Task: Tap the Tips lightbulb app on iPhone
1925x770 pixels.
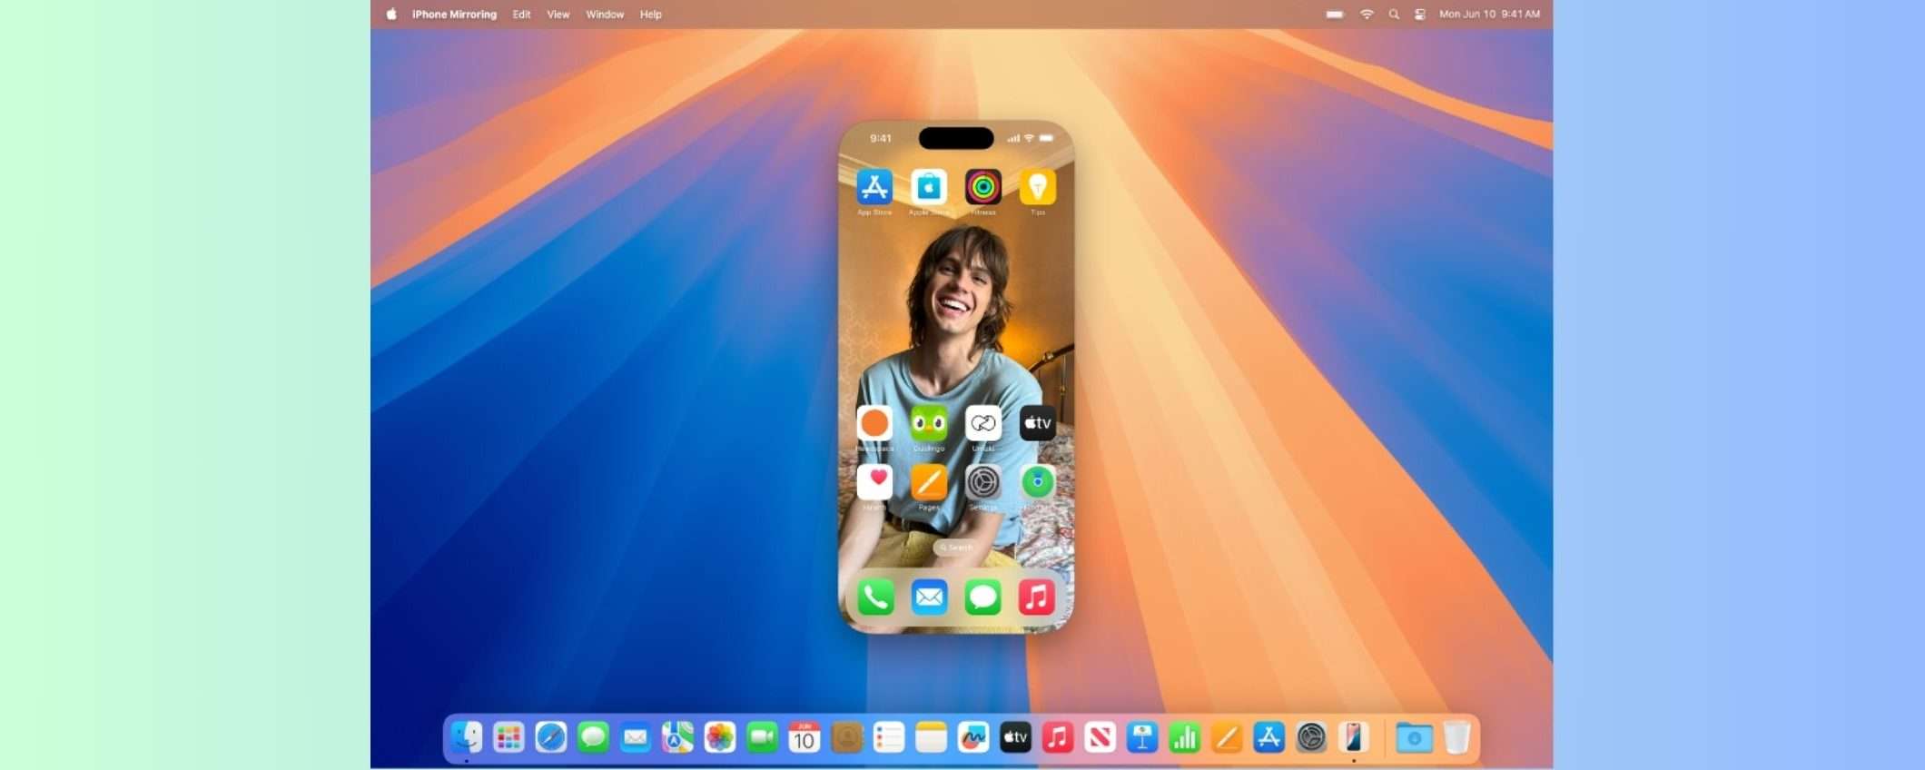Action: pos(1038,187)
